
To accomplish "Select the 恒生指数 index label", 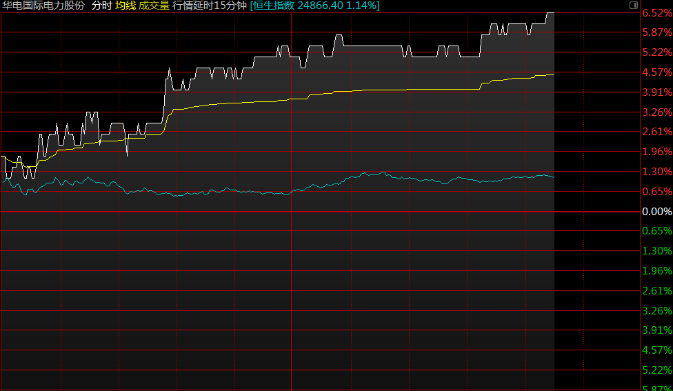I will tap(274, 6).
